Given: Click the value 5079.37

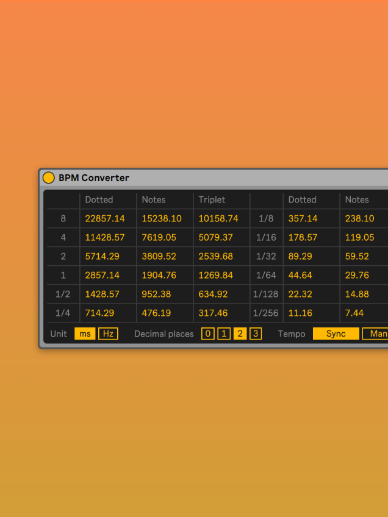Looking at the screenshot, I should [216, 237].
